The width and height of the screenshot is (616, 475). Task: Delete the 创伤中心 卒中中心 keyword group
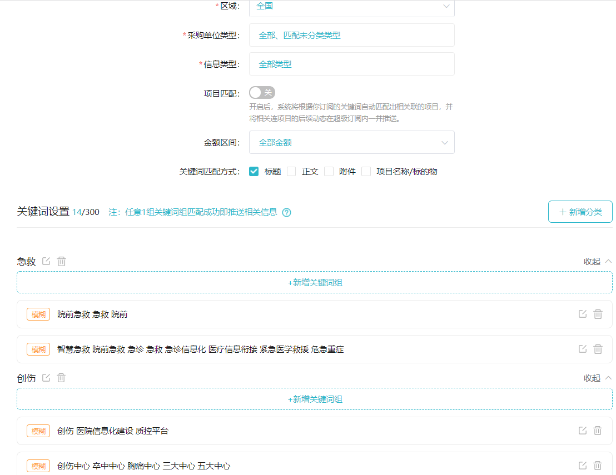click(598, 466)
